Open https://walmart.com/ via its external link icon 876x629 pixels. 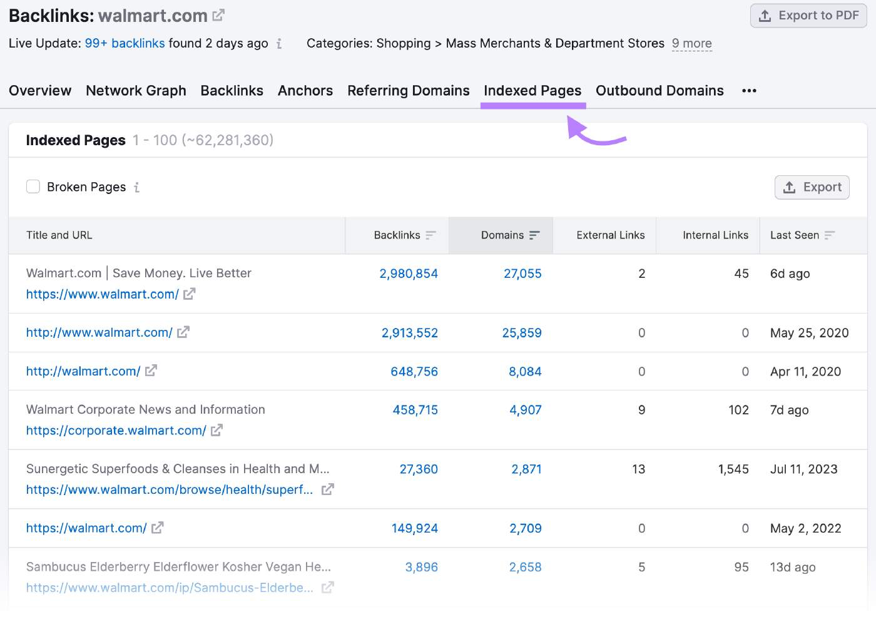point(158,528)
